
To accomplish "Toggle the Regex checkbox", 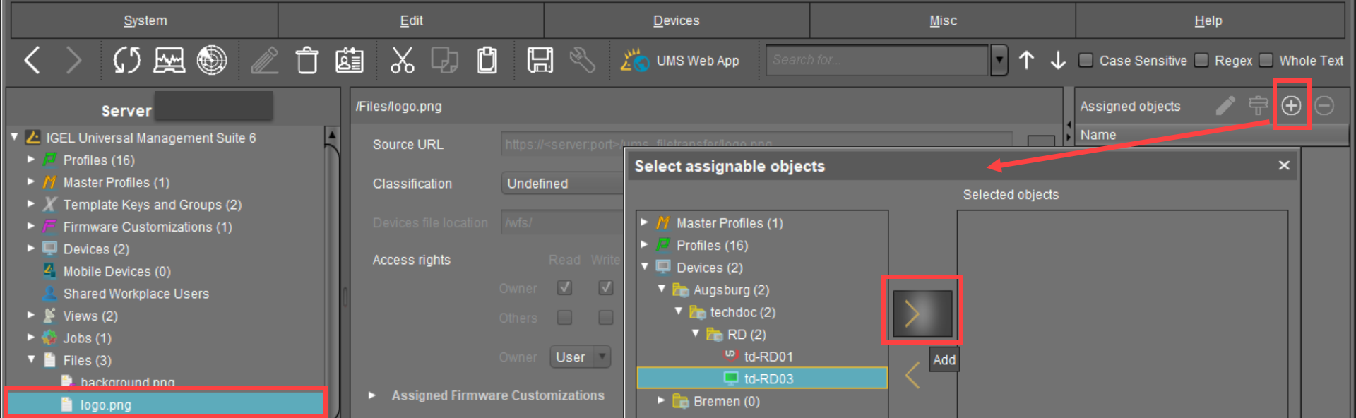I will coord(1201,61).
